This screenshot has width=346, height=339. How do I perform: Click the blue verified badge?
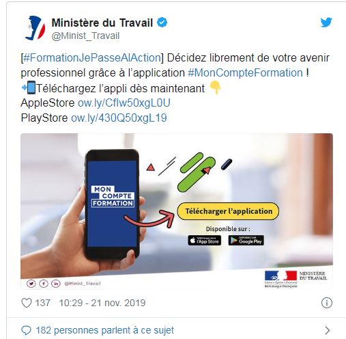click(x=162, y=23)
